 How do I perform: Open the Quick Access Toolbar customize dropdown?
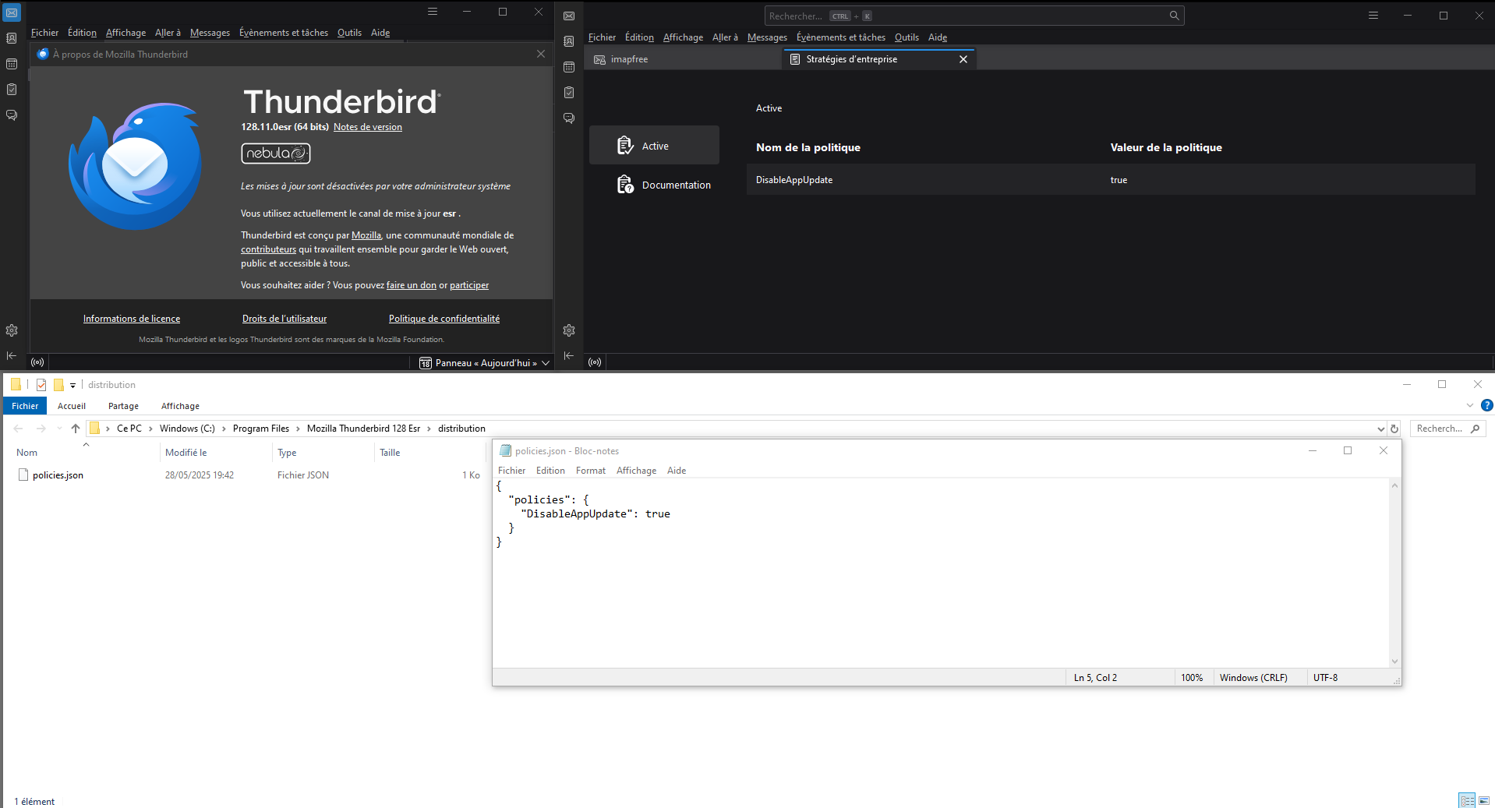[72, 385]
